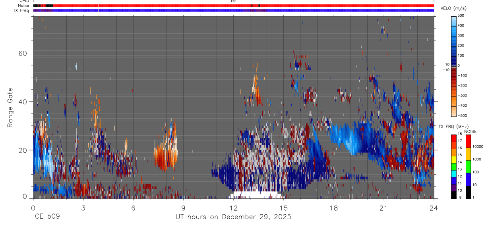Viewport: 488px width, 225px height.
Task: Click the 200 label on velocity scale
Action: tap(461, 45)
